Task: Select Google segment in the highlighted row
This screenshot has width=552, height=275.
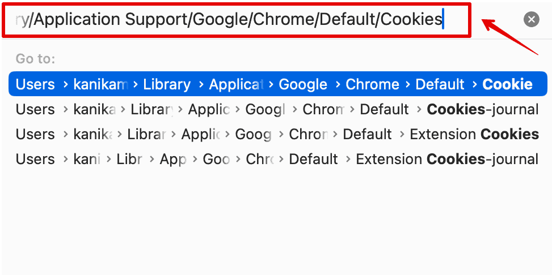Action: [x=303, y=85]
